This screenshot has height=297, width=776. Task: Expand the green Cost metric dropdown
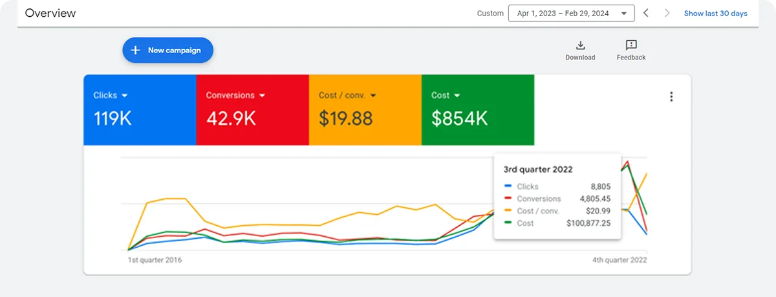pyautogui.click(x=457, y=96)
